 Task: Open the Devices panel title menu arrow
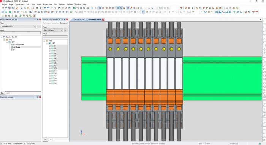point(62,19)
